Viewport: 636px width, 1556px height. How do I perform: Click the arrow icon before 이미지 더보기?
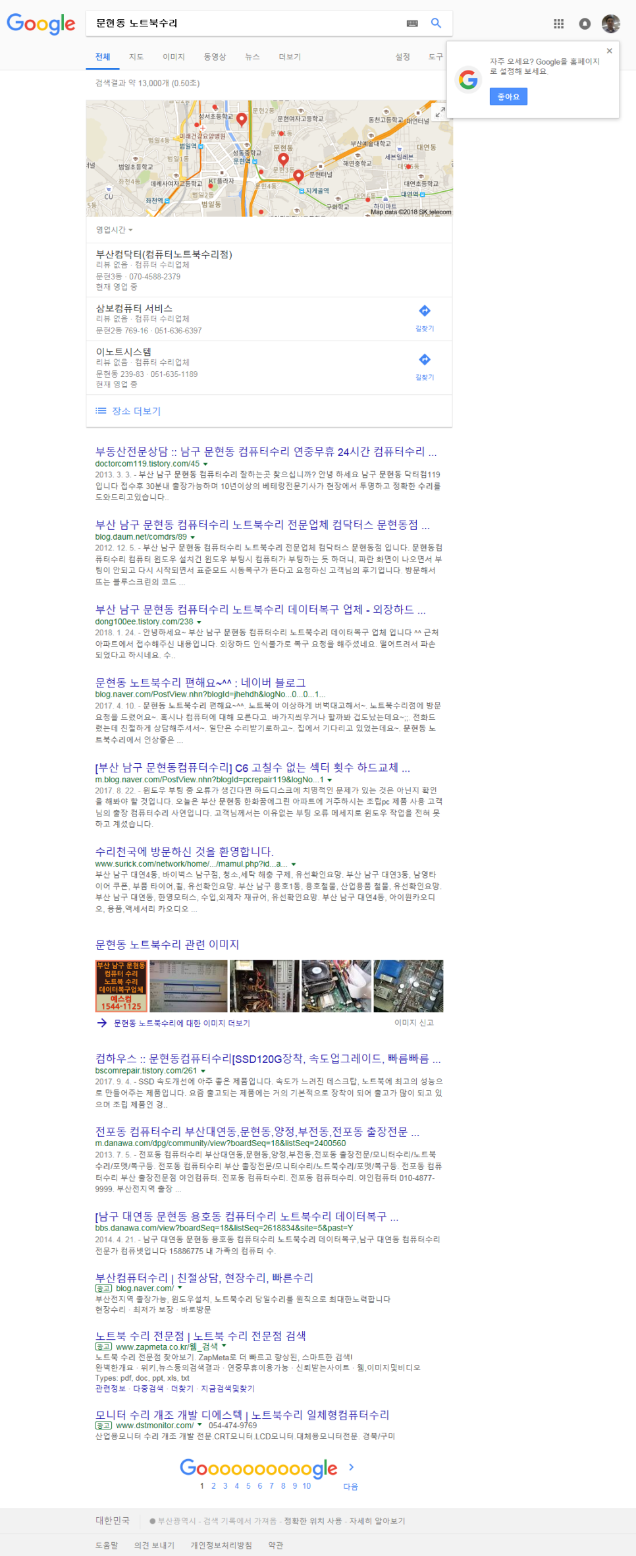point(102,1023)
